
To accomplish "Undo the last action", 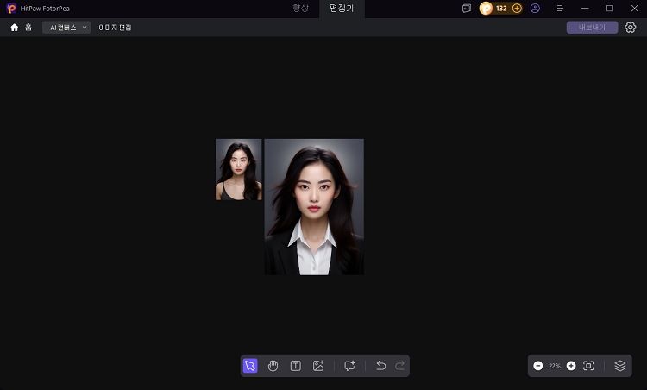I will 380,366.
